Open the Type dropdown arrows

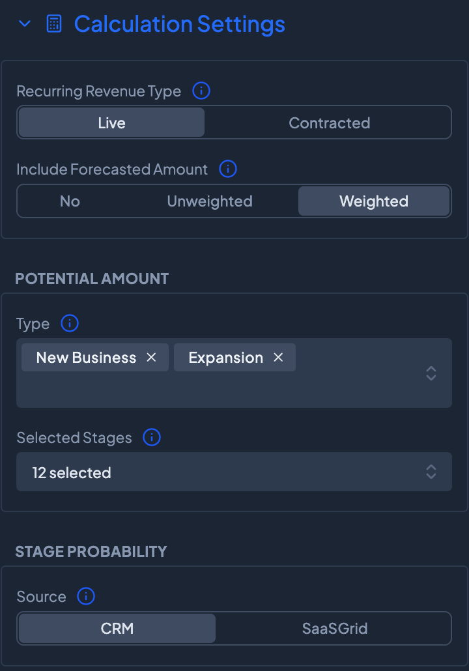(x=431, y=373)
